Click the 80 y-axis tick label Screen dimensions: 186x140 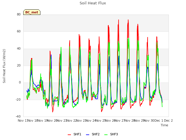click(19, 14)
